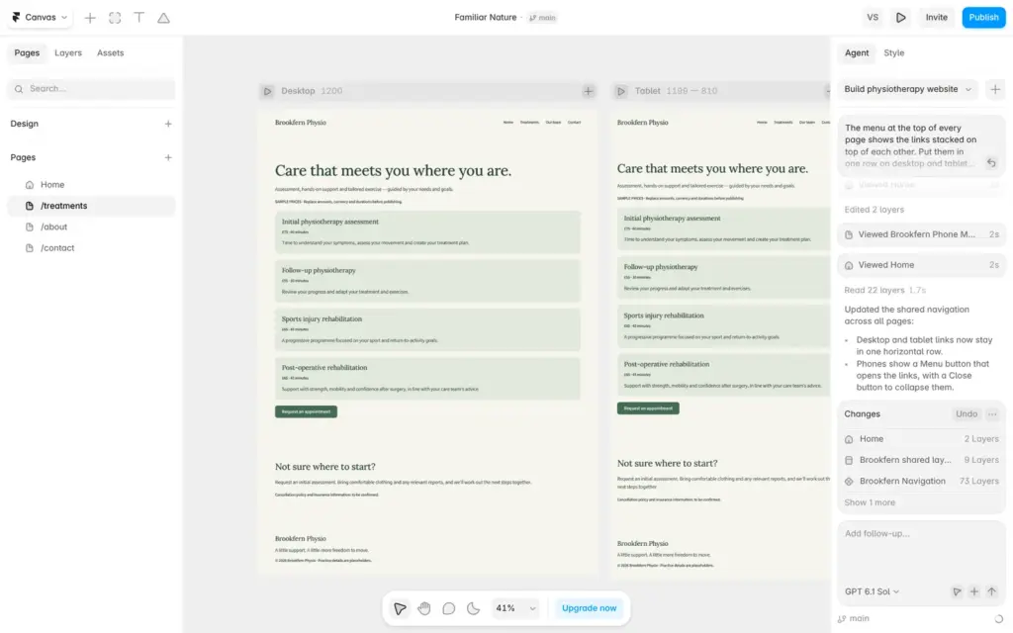Click the Preview play icon in top bar
Image resolution: width=1013 pixels, height=633 pixels.
[x=900, y=18]
